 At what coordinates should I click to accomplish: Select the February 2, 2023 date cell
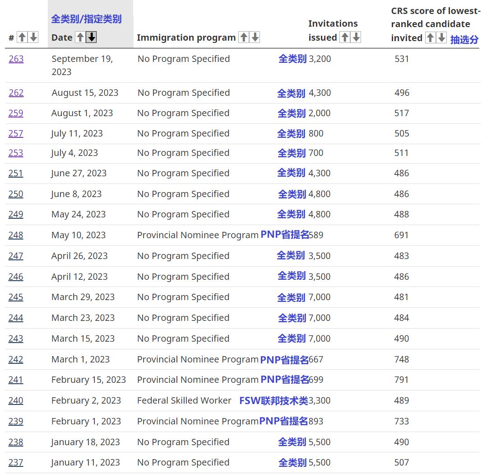click(x=86, y=400)
